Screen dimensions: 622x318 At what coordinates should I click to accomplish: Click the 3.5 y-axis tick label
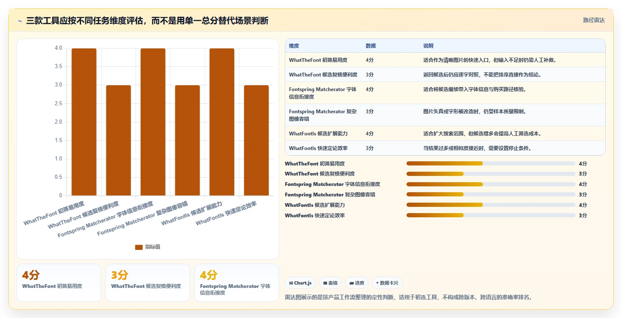[58, 66]
